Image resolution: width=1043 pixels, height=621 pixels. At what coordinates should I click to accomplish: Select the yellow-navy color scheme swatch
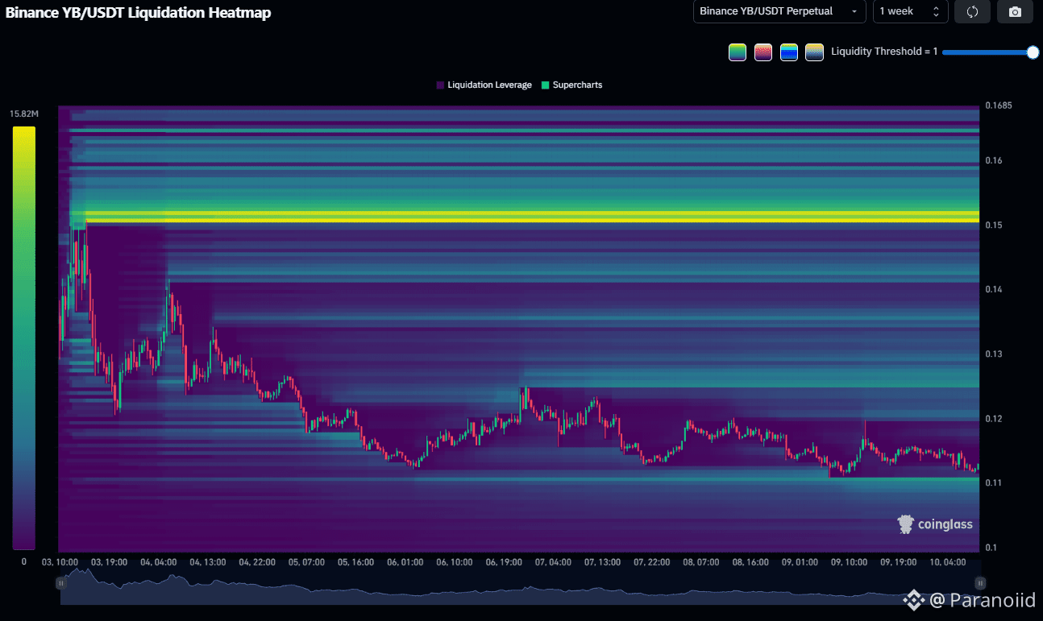click(814, 52)
